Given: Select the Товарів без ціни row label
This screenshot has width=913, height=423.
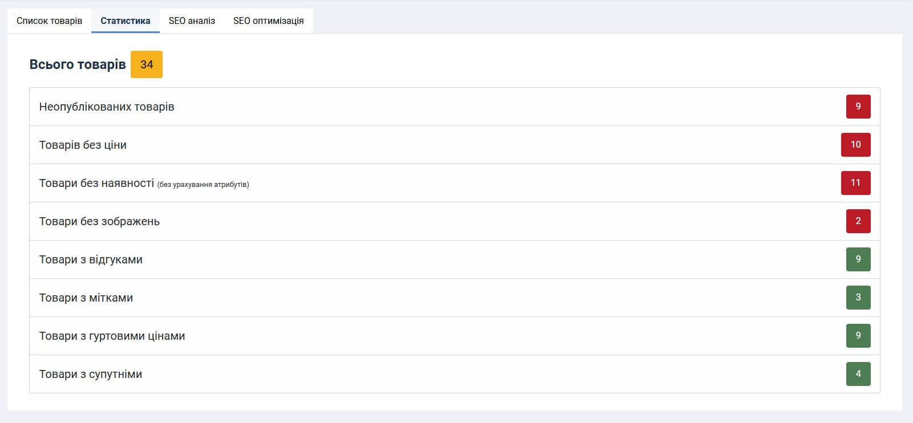Looking at the screenshot, I should coord(83,145).
